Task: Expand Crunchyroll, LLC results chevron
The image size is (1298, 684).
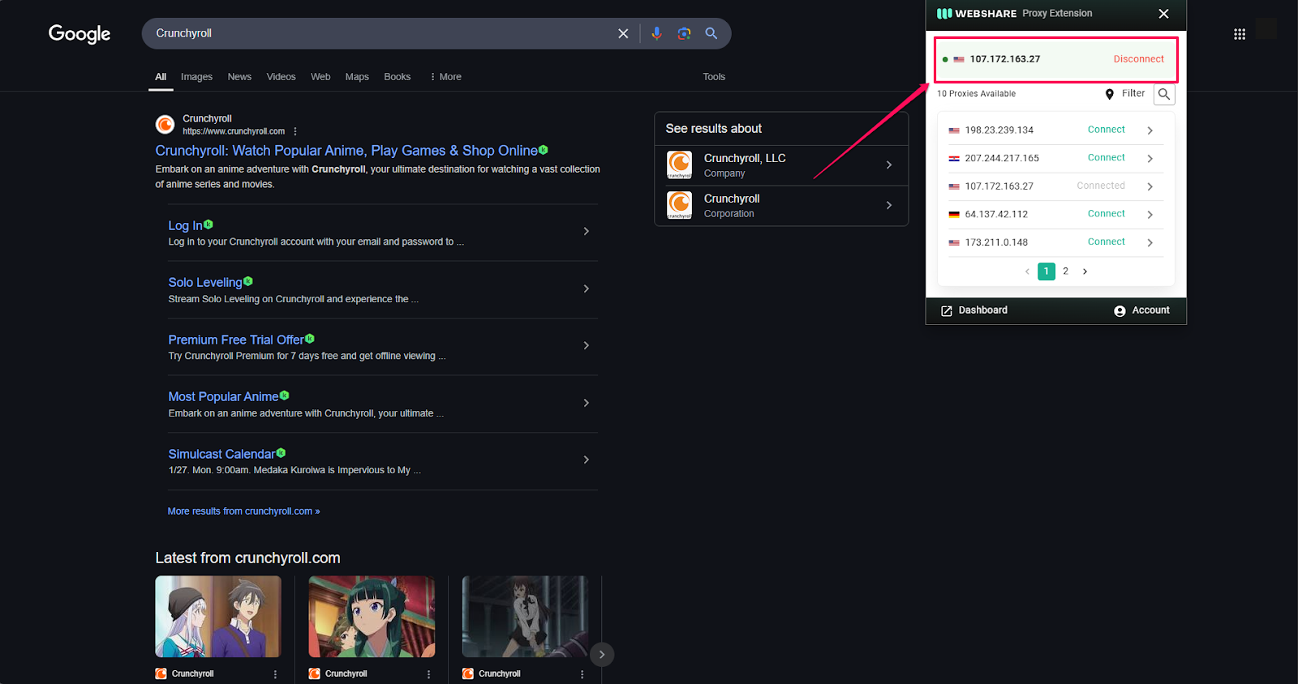Action: 889,165
